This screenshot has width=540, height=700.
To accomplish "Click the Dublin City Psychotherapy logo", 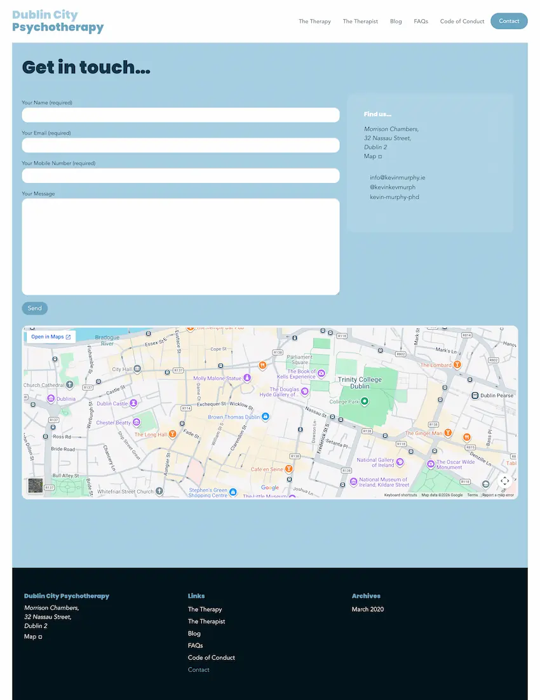I will 58,21.
